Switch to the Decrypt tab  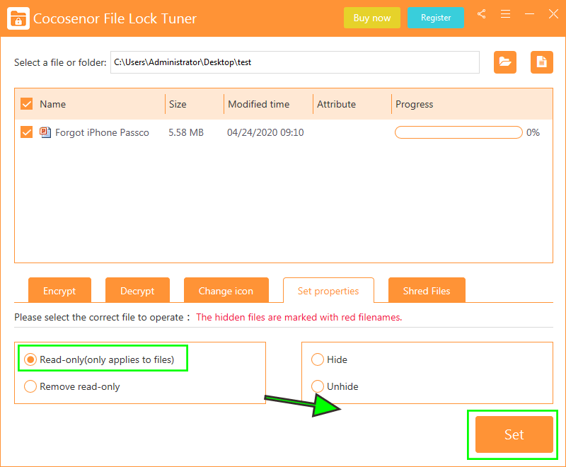click(137, 290)
